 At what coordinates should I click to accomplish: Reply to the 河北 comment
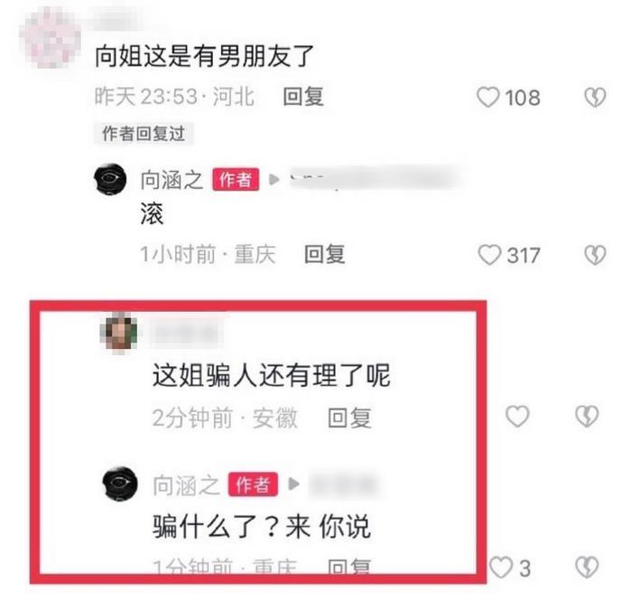(x=303, y=97)
